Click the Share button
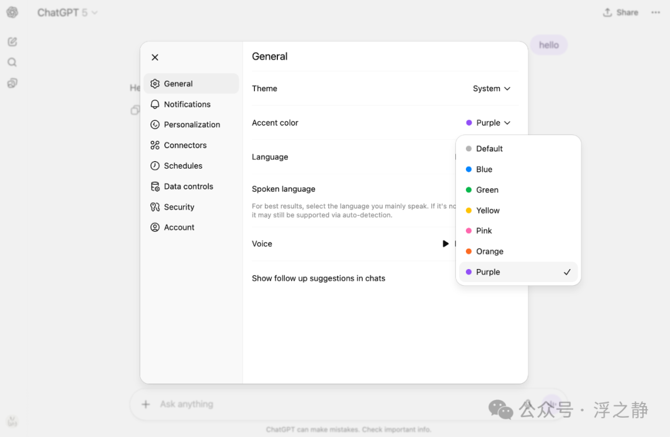Image resolution: width=670 pixels, height=437 pixels. coord(620,12)
